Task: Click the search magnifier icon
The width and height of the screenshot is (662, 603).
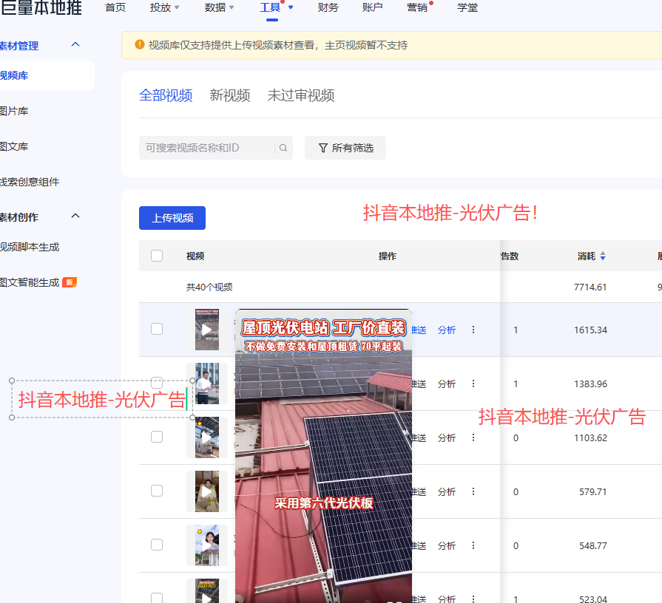Action: (283, 148)
